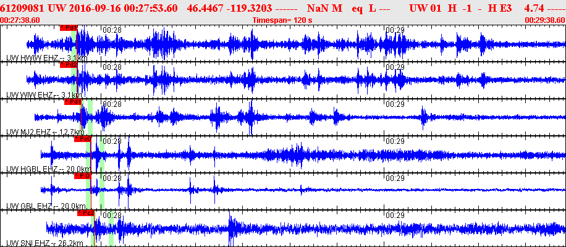Click the 00:29 time tick on SNI trace
Viewport: 566px width, 247px height.
tap(395, 215)
